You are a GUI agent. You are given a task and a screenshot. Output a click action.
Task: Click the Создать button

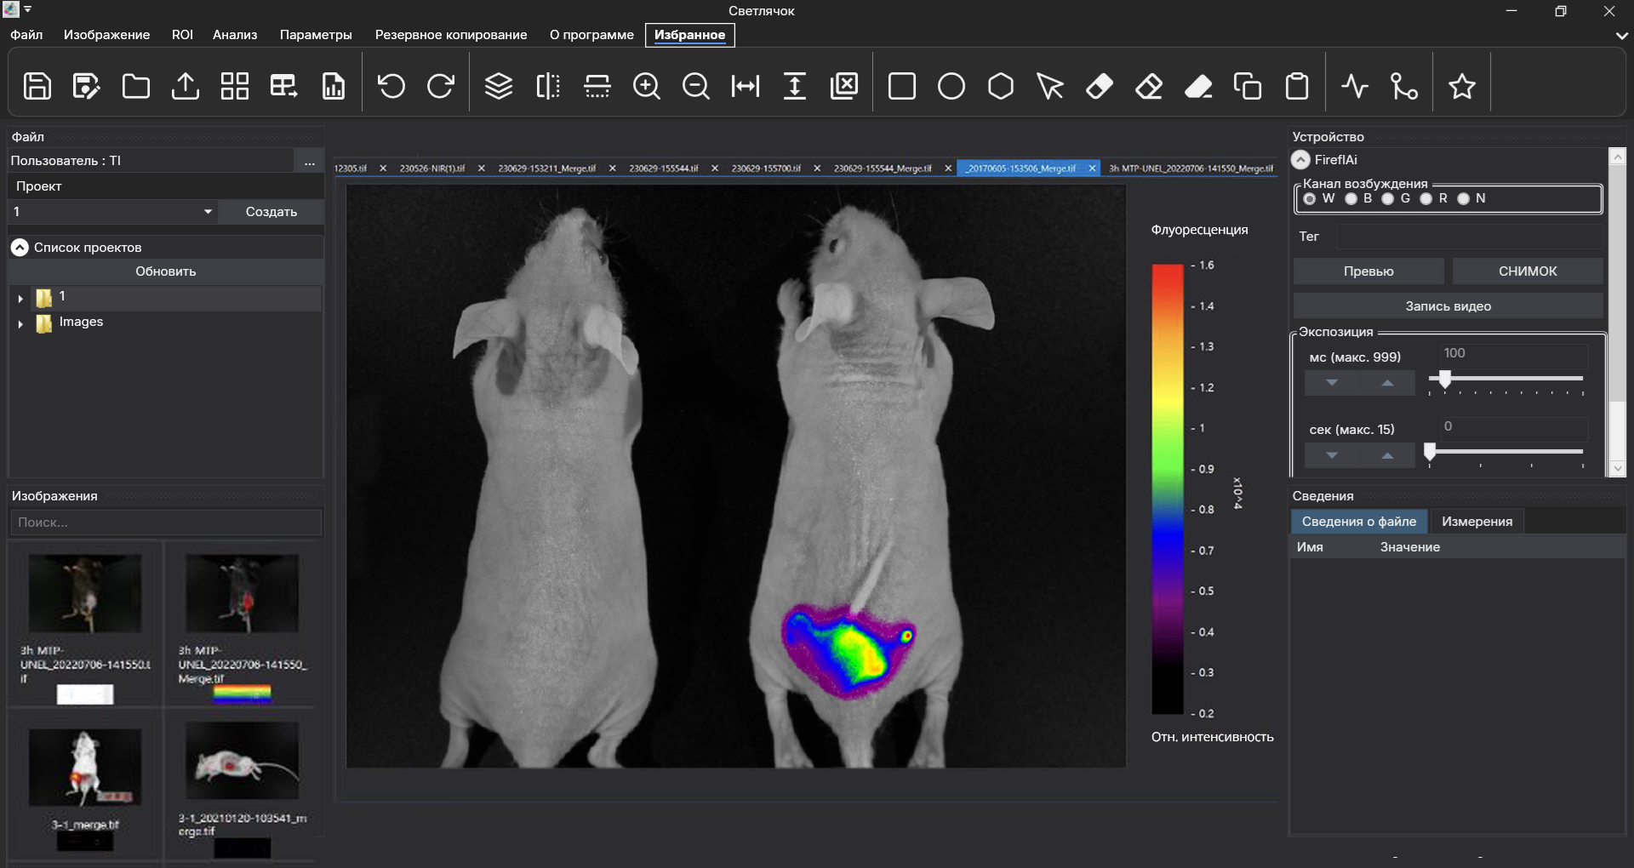pyautogui.click(x=271, y=212)
